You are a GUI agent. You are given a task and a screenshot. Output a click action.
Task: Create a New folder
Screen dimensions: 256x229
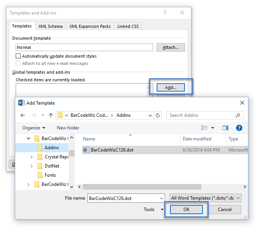tap(68, 128)
